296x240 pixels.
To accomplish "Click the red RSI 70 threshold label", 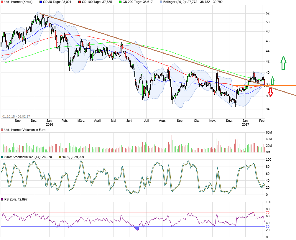I will (x=267, y=213).
